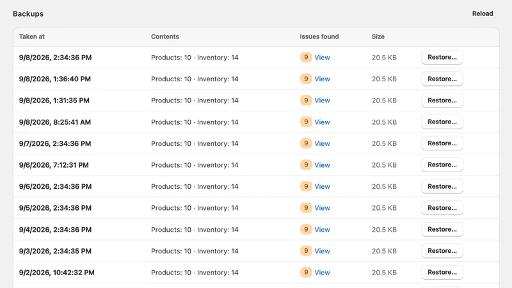Select timestamp '9/6/2026, 2:34:36 PM'

(x=55, y=186)
